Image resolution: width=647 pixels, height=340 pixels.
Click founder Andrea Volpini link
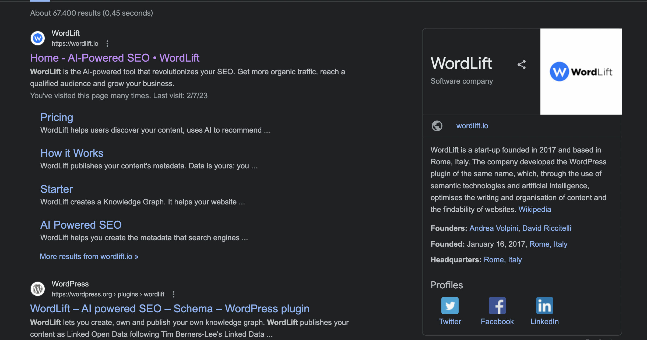click(x=494, y=228)
